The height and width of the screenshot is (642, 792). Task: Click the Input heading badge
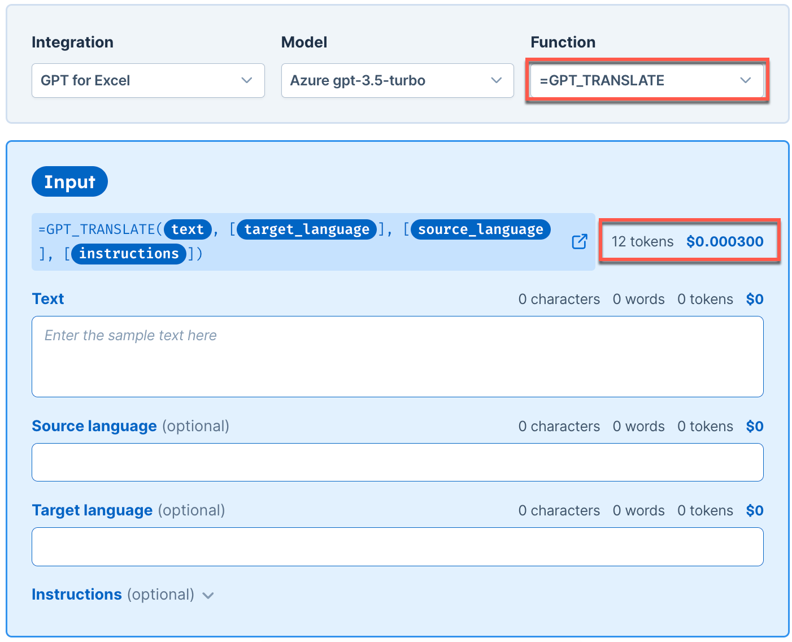point(69,181)
